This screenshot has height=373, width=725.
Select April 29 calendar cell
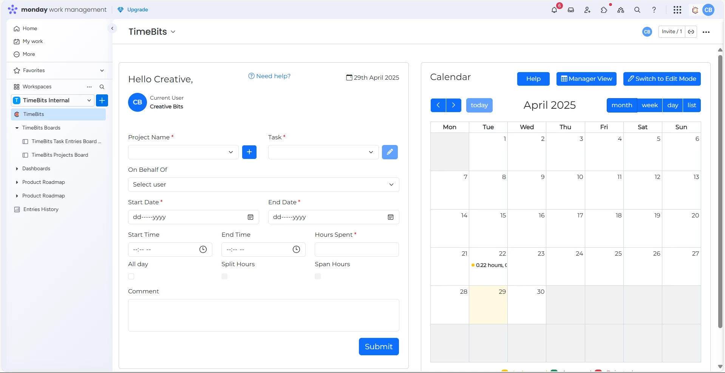488,305
